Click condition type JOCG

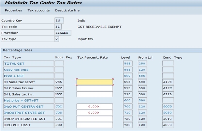pos(168,106)
